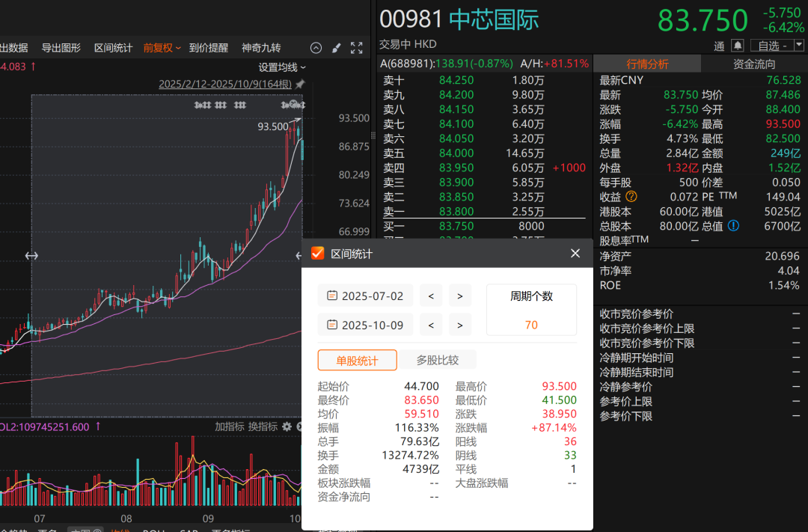
Task: Pin the date range with the pushpin icon
Action: tap(300, 84)
